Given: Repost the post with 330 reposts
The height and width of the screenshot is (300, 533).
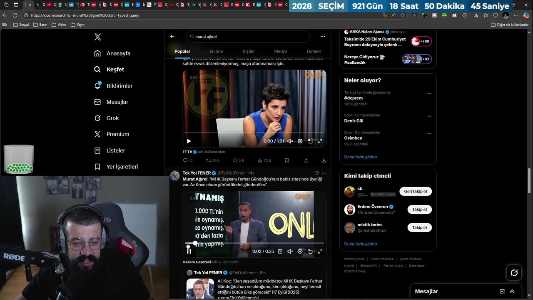Looking at the screenshot, I should [x=212, y=160].
